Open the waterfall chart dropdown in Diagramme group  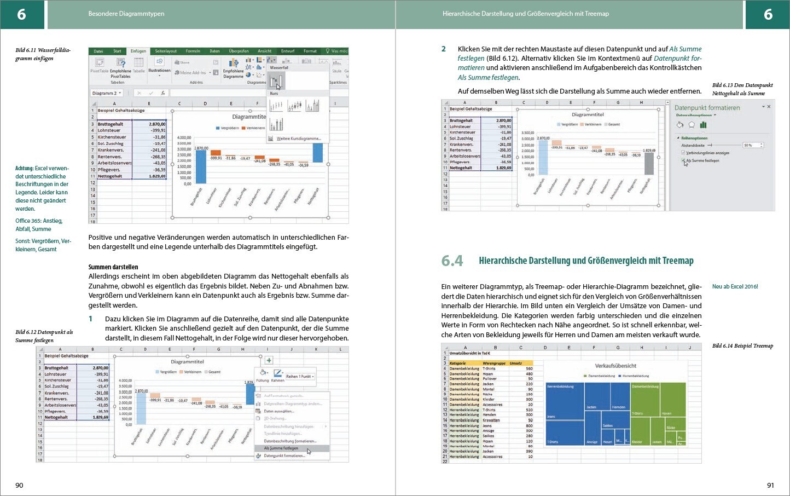pyautogui.click(x=271, y=60)
